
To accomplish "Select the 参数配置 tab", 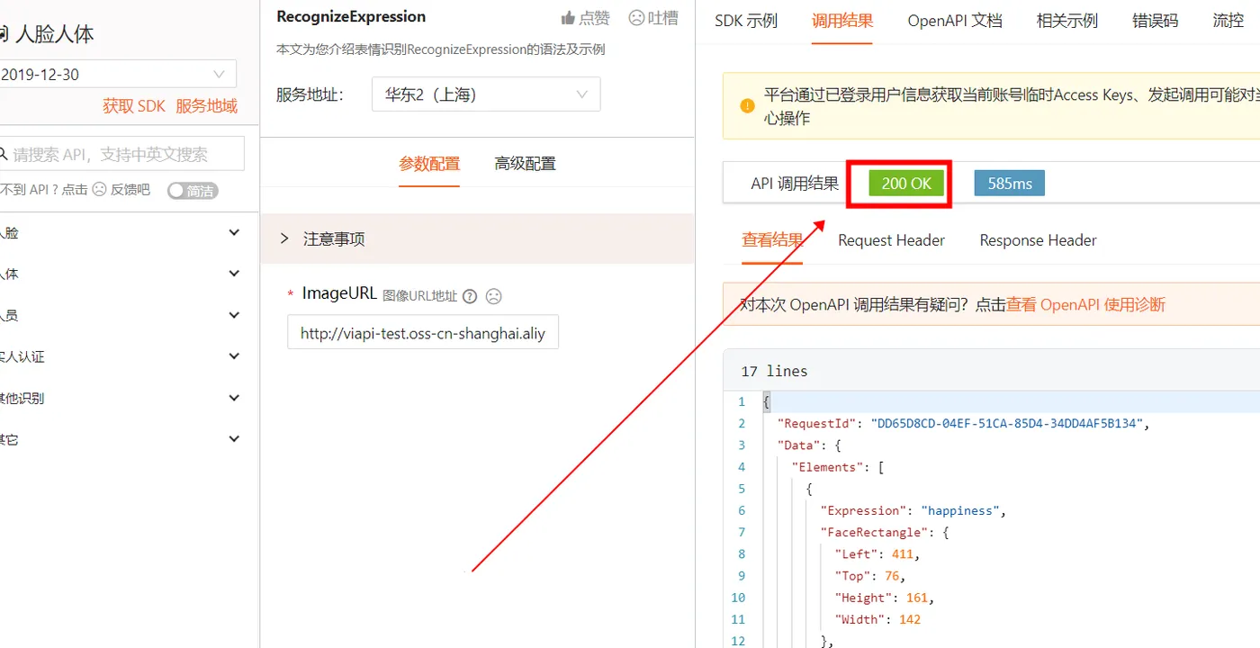I will tap(429, 164).
